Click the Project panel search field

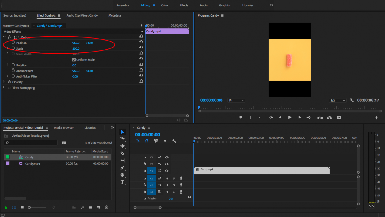[31, 143]
